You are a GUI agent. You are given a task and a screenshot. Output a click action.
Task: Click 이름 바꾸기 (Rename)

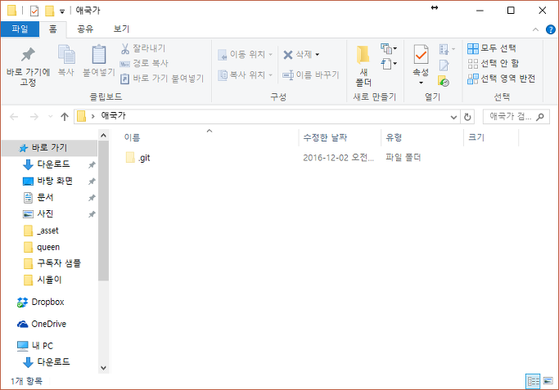pyautogui.click(x=311, y=75)
